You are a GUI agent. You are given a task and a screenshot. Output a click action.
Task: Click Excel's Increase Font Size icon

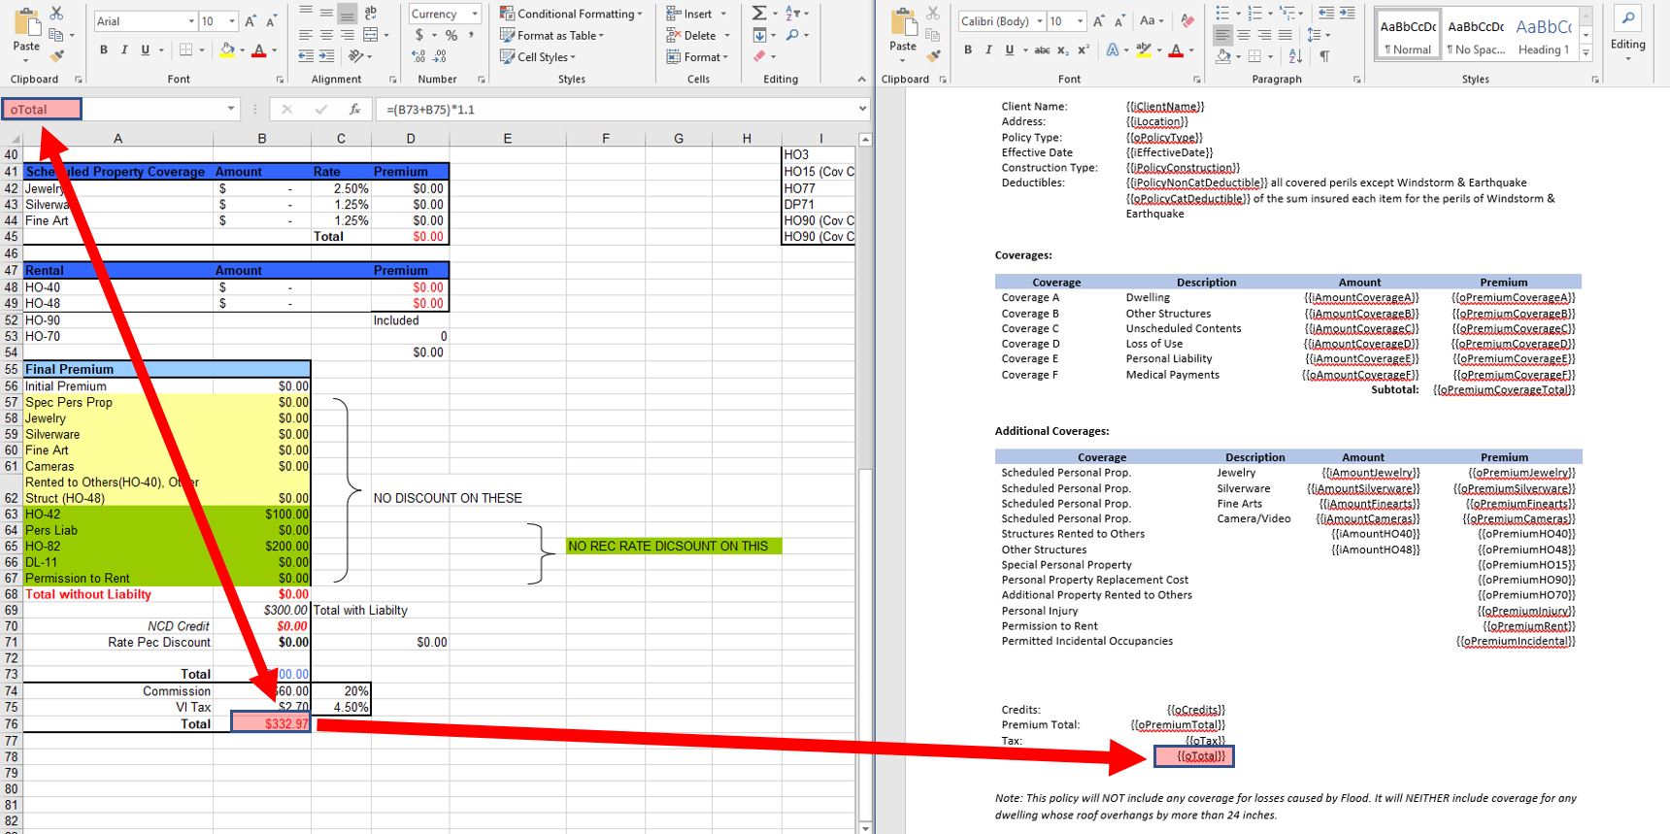point(250,20)
